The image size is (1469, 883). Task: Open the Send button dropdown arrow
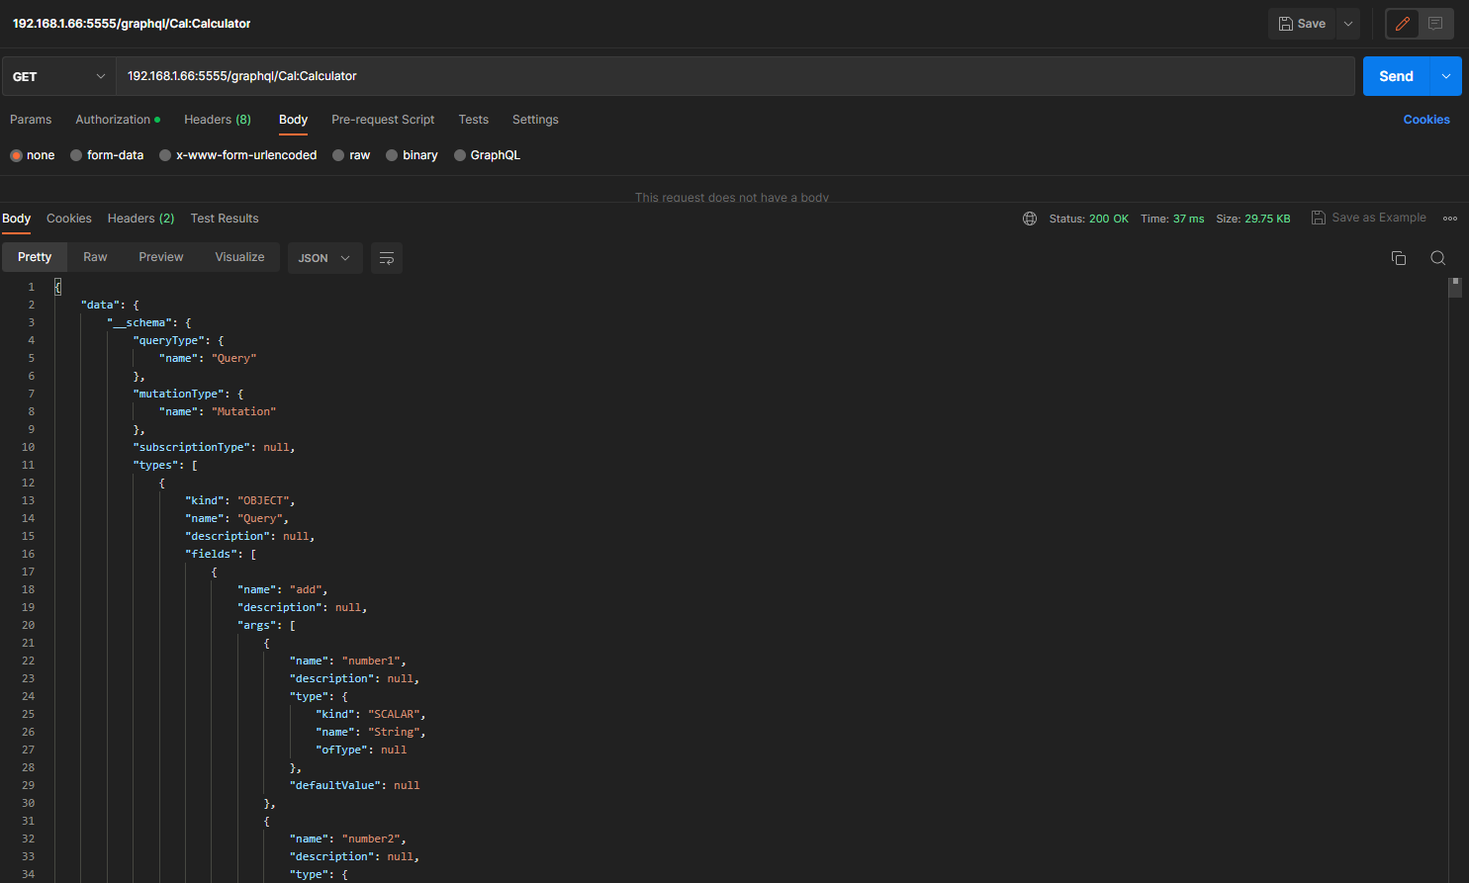pos(1445,76)
